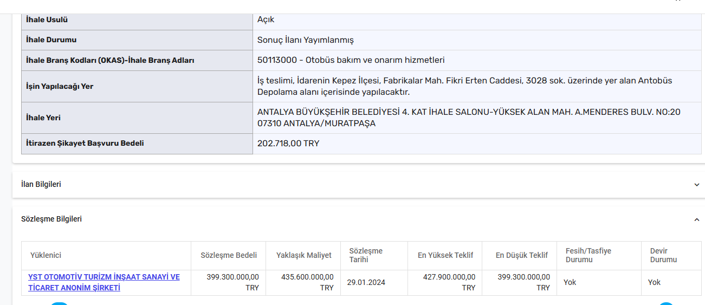This screenshot has width=705, height=305.
Task: Click the Sözleşme Bilgileri section title
Action: pyautogui.click(x=51, y=219)
